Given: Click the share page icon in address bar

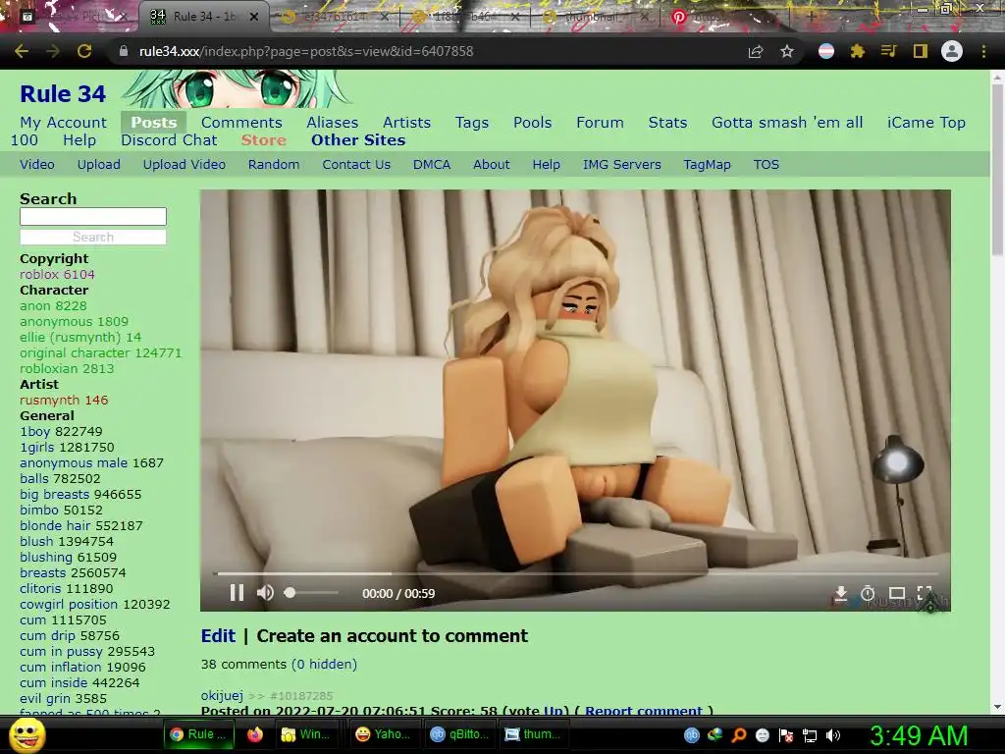Looking at the screenshot, I should point(756,51).
